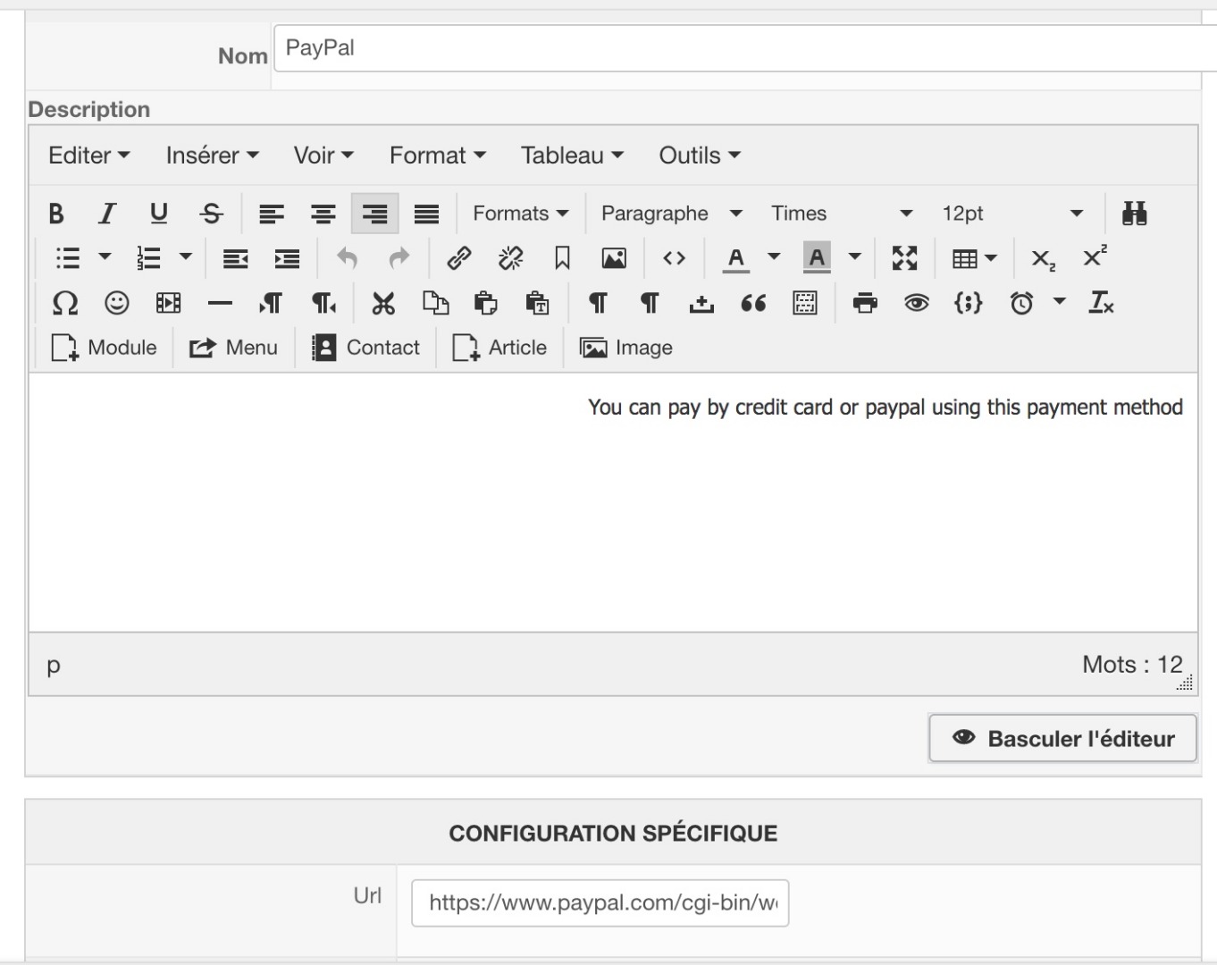Insert a special character with Omega icon

pyautogui.click(x=65, y=304)
